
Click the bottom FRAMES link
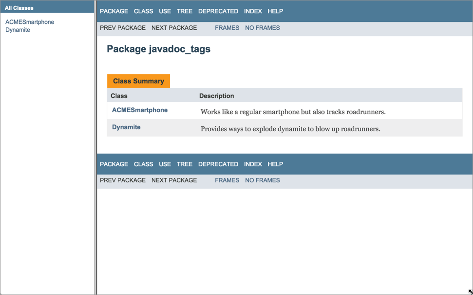(x=227, y=180)
